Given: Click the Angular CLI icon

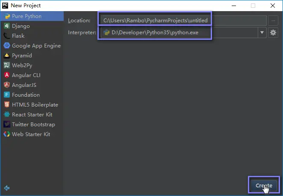Looking at the screenshot, I should coord(7,75).
